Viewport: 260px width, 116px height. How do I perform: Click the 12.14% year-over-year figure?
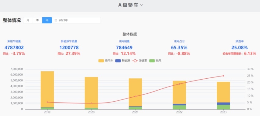128,54
